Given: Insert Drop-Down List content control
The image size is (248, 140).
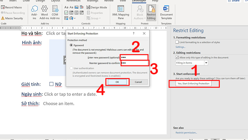Looking at the screenshot, I should (x=76, y=13).
